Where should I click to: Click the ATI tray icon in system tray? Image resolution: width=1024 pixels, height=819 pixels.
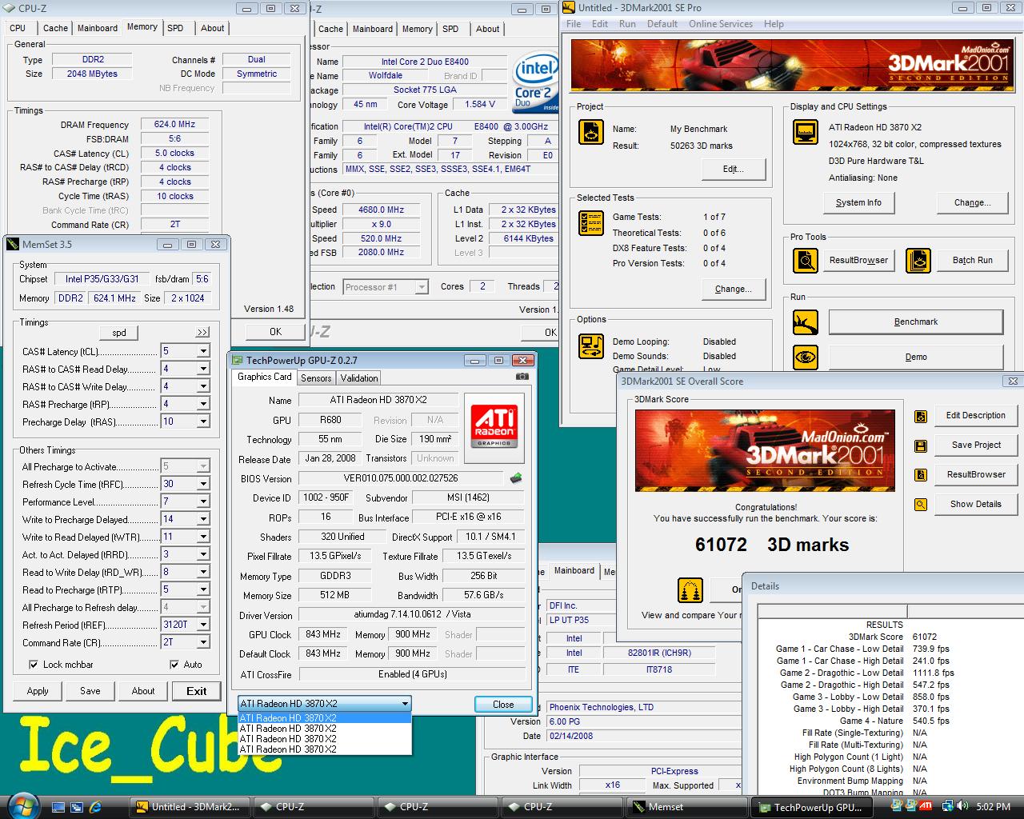(x=926, y=806)
